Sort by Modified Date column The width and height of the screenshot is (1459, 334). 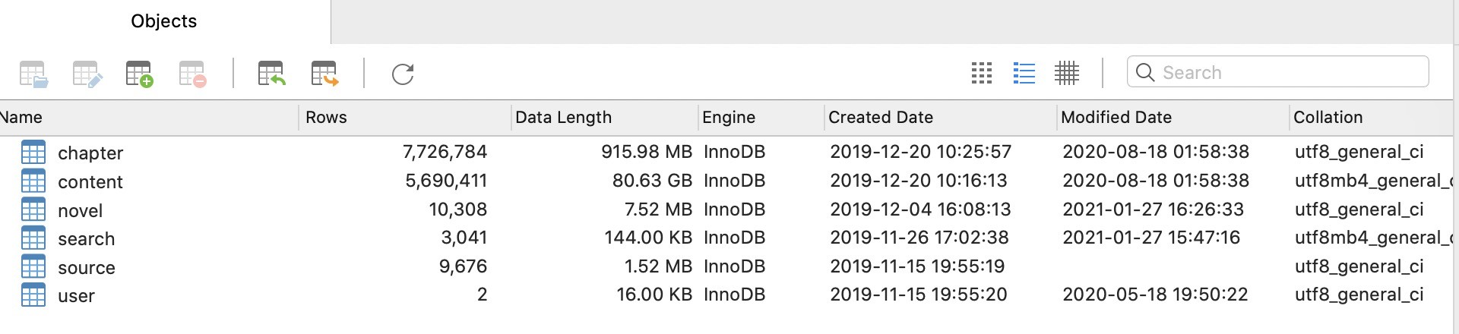(1116, 118)
